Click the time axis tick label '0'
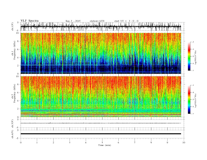 point(21,142)
